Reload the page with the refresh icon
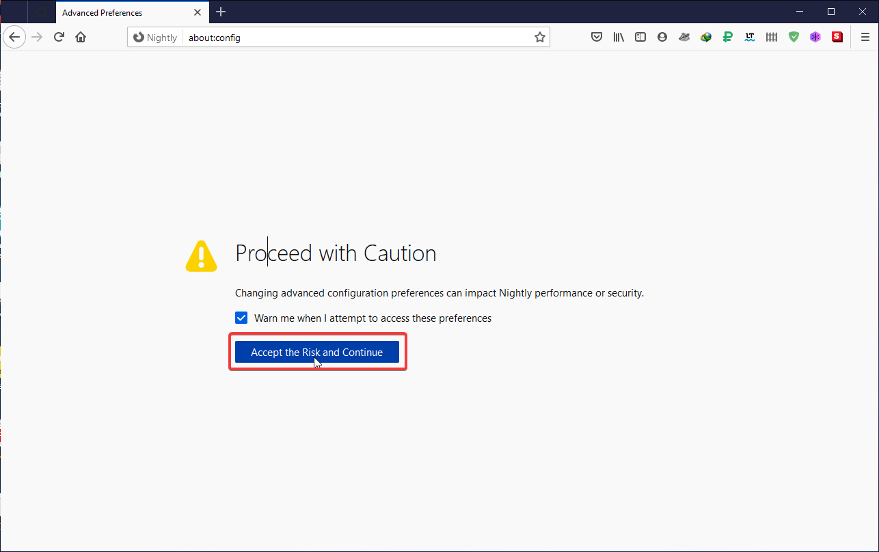 (58, 37)
